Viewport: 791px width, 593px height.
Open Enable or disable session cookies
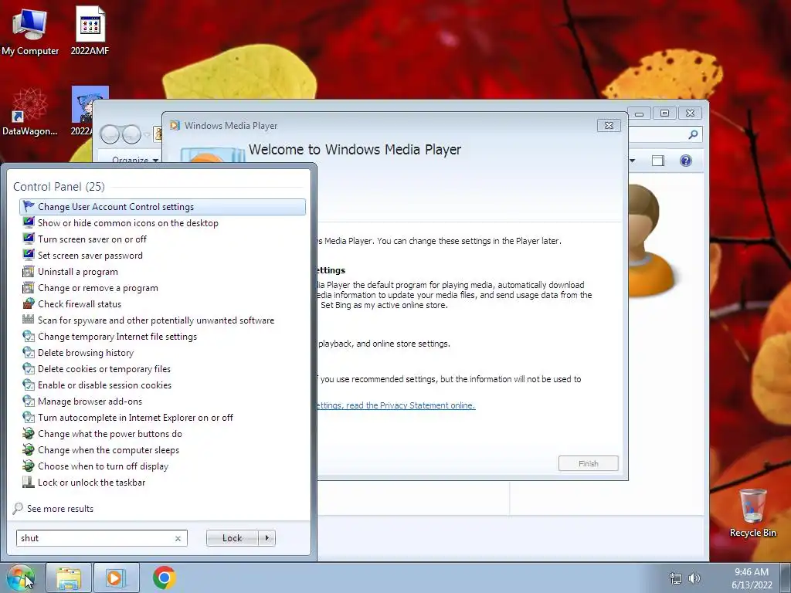pos(162,385)
